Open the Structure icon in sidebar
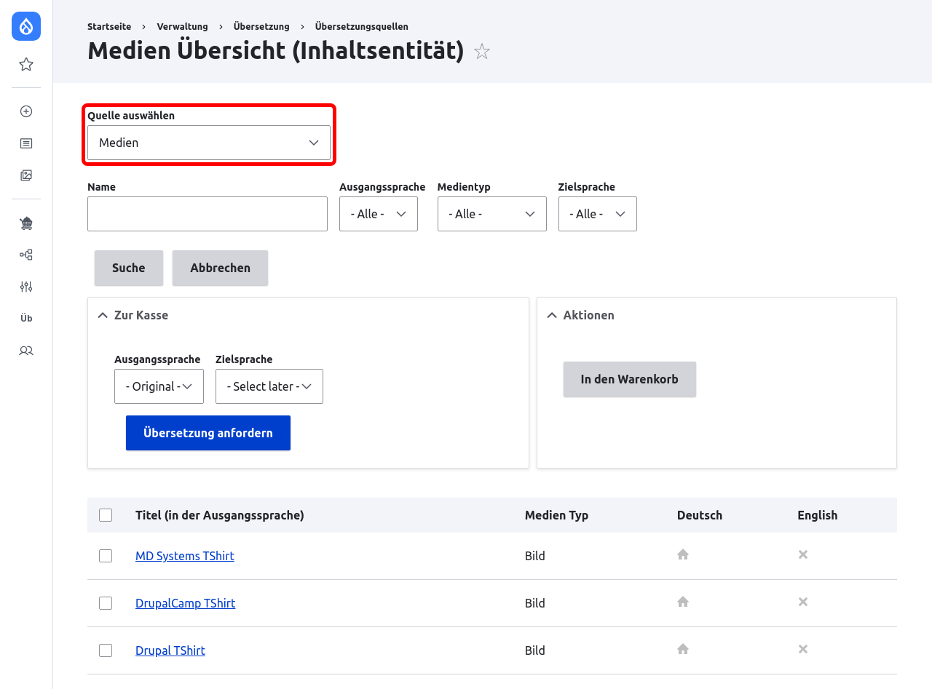 26,255
